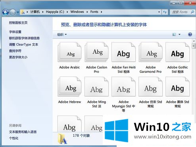Open address bar history dropdown
196x147 pixels.
point(159,12)
